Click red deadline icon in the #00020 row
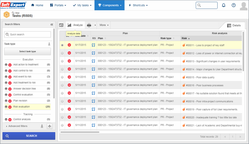The width and height of the screenshot is (249, 144). (69, 117)
